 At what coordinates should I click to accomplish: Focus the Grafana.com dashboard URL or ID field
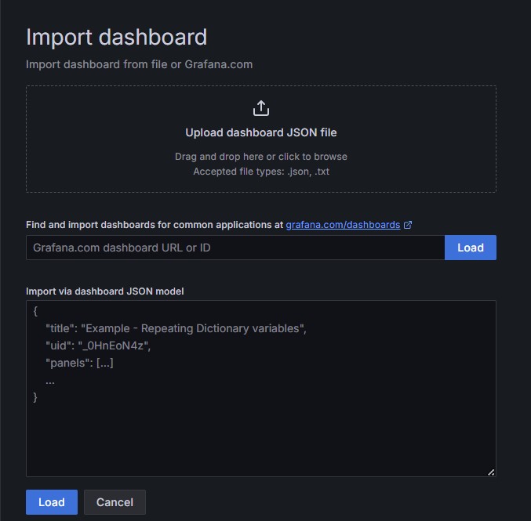[235, 248]
